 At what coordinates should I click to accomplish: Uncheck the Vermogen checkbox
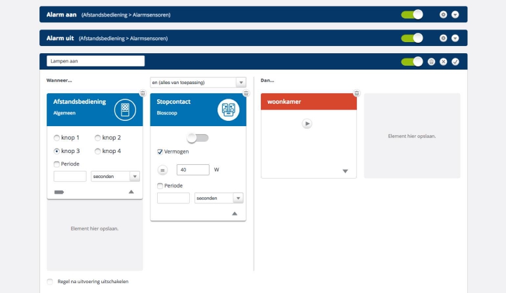pyautogui.click(x=160, y=152)
